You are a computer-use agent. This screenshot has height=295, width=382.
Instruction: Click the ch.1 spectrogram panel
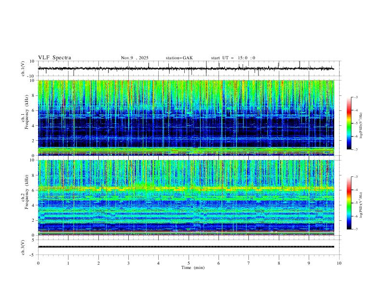pos(186,118)
